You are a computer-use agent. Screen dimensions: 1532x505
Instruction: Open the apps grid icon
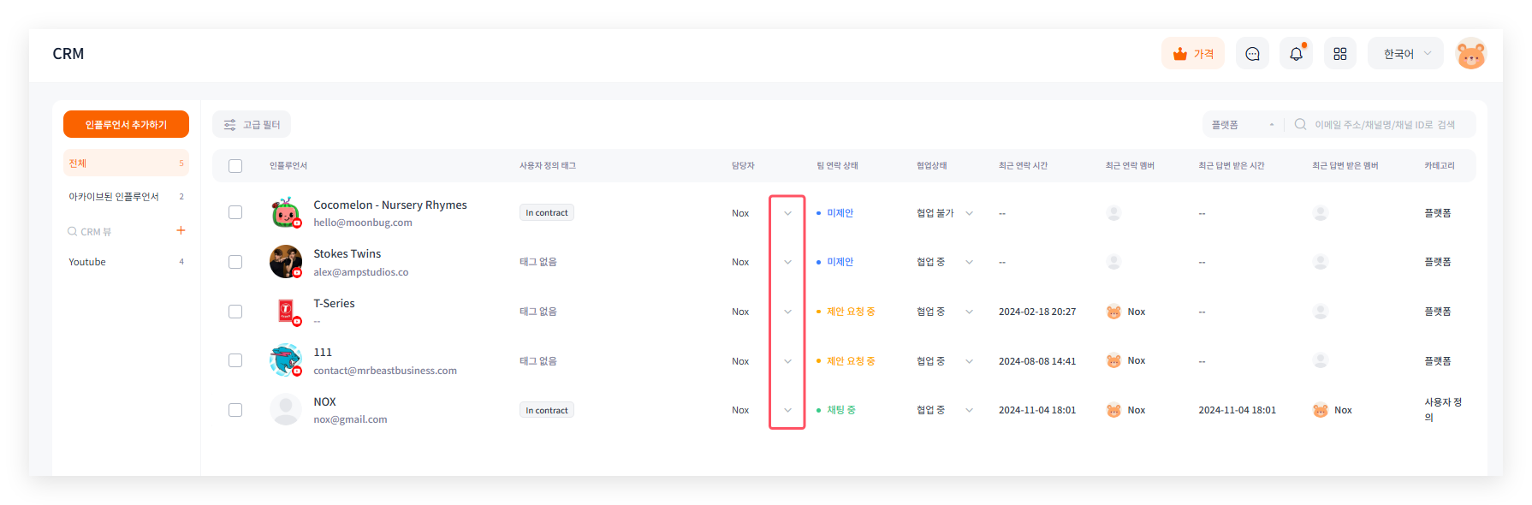[x=1339, y=54]
